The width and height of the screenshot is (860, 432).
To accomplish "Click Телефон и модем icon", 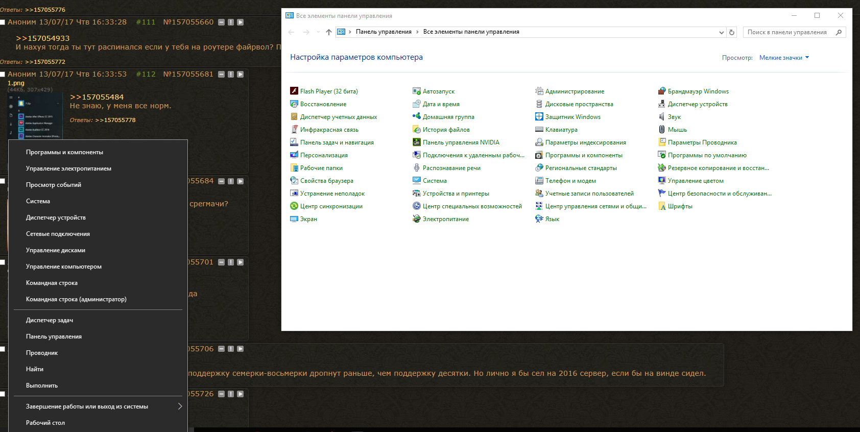I will [539, 181].
